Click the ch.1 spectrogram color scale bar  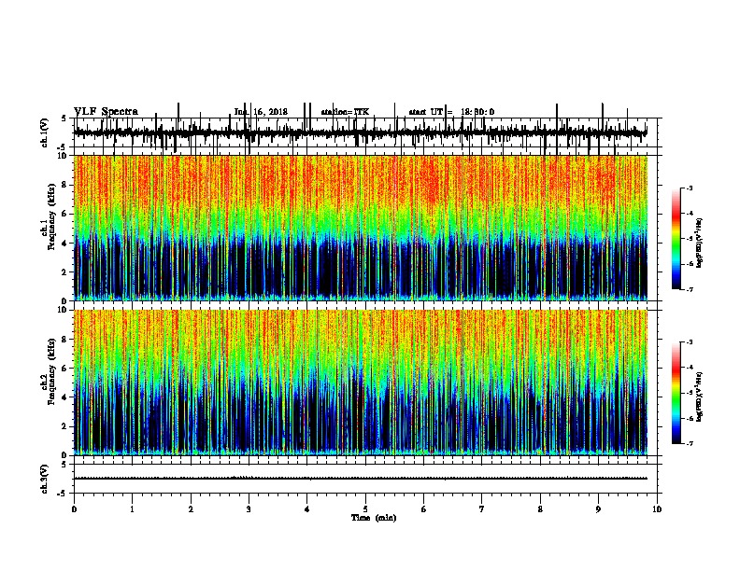[676, 238]
